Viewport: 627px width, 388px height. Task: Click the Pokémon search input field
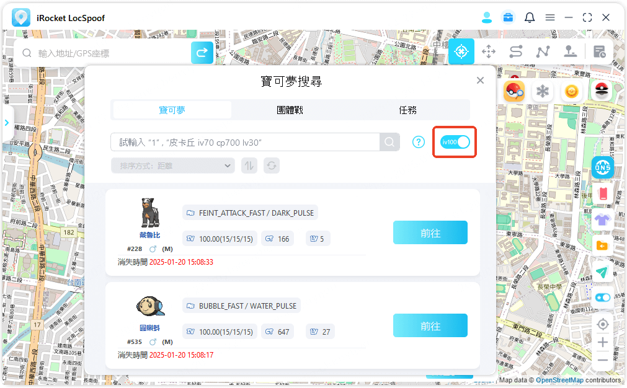point(245,143)
